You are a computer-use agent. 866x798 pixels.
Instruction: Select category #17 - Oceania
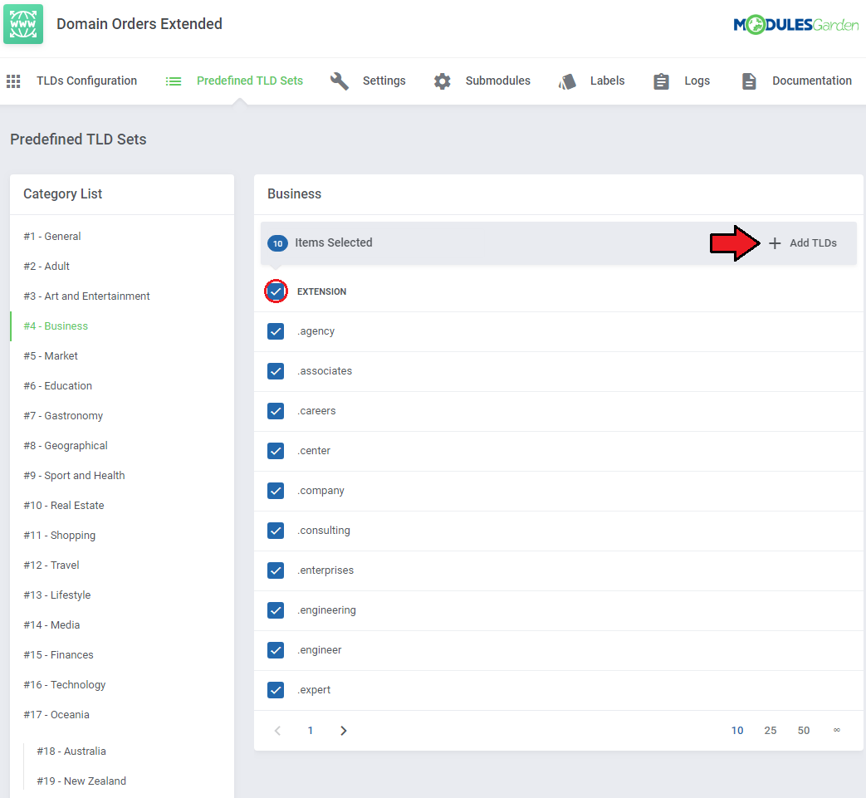pos(56,715)
